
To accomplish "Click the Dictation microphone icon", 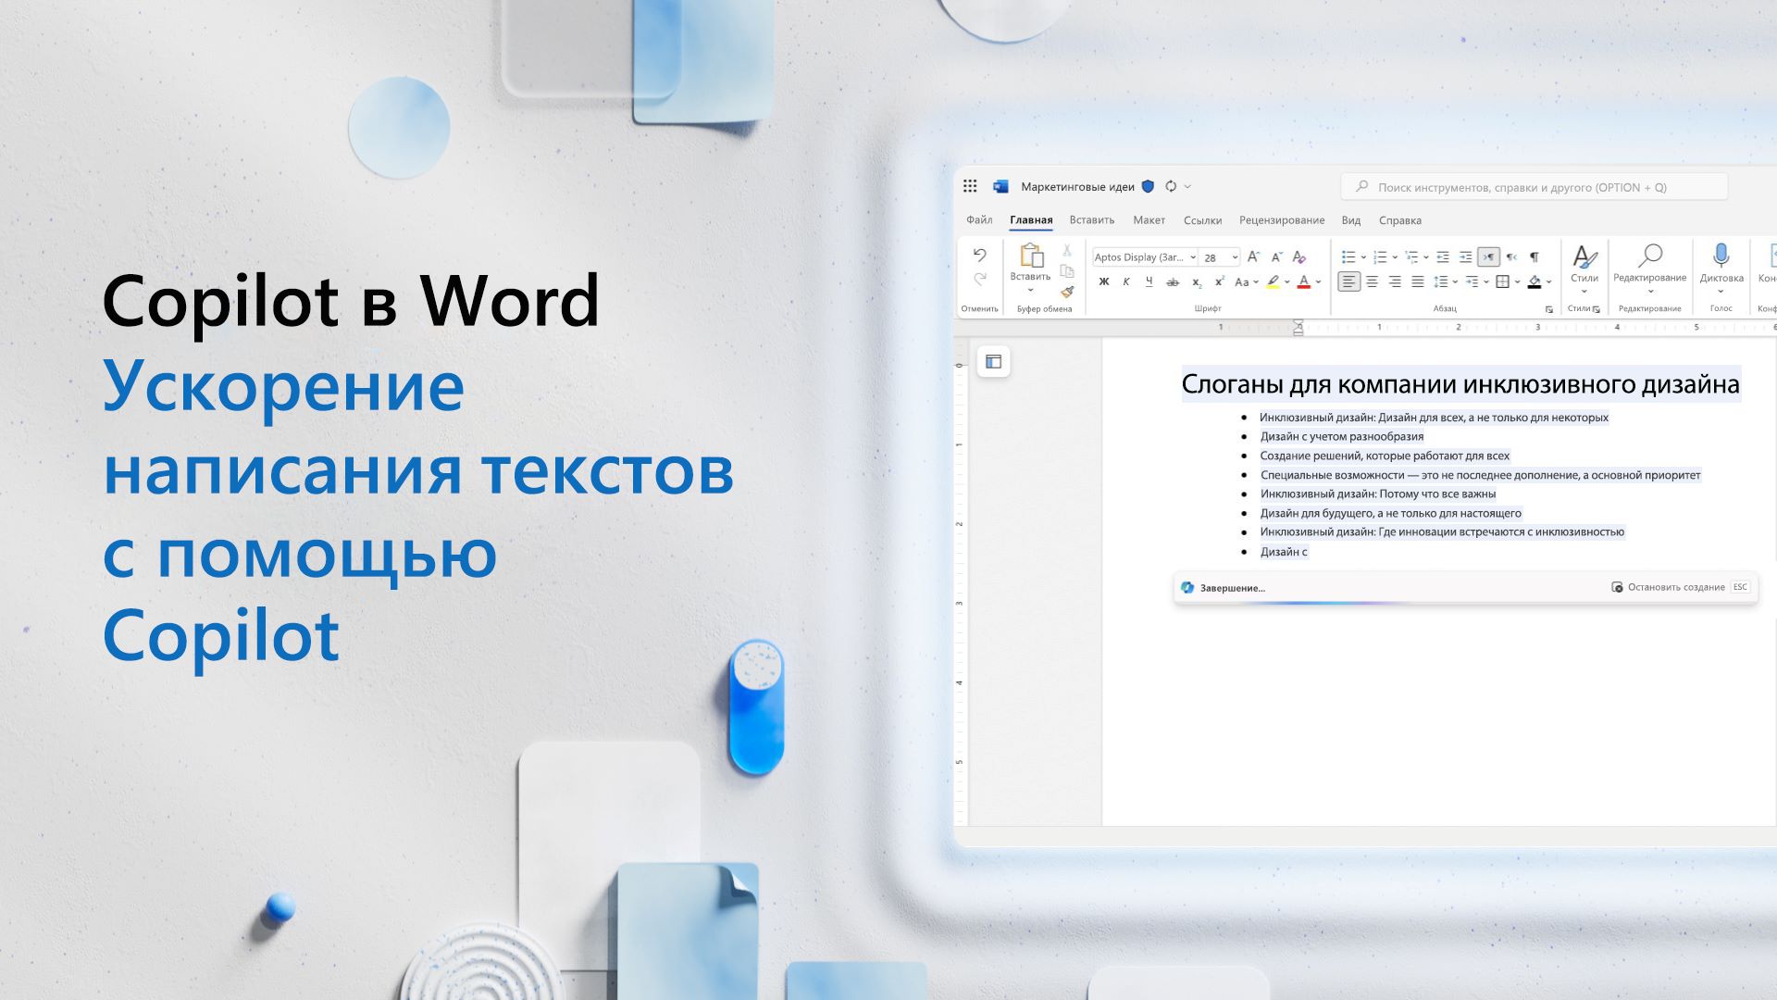I will coord(1721,255).
